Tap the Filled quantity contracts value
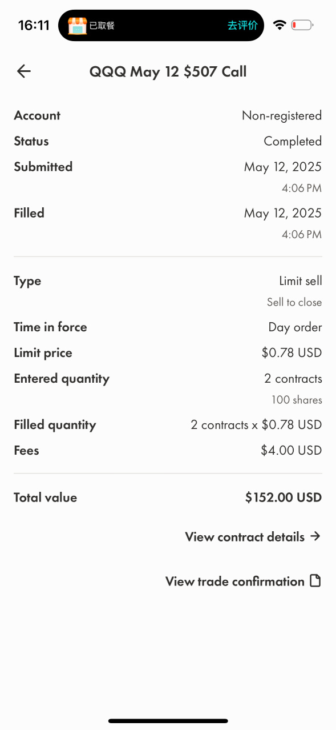The height and width of the screenshot is (730, 336). pyautogui.click(x=256, y=425)
